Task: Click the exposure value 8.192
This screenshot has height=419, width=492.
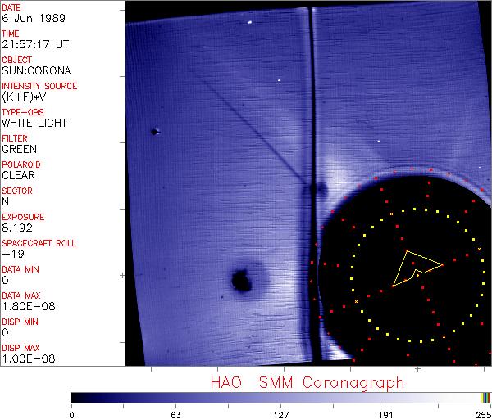Action: pos(17,228)
